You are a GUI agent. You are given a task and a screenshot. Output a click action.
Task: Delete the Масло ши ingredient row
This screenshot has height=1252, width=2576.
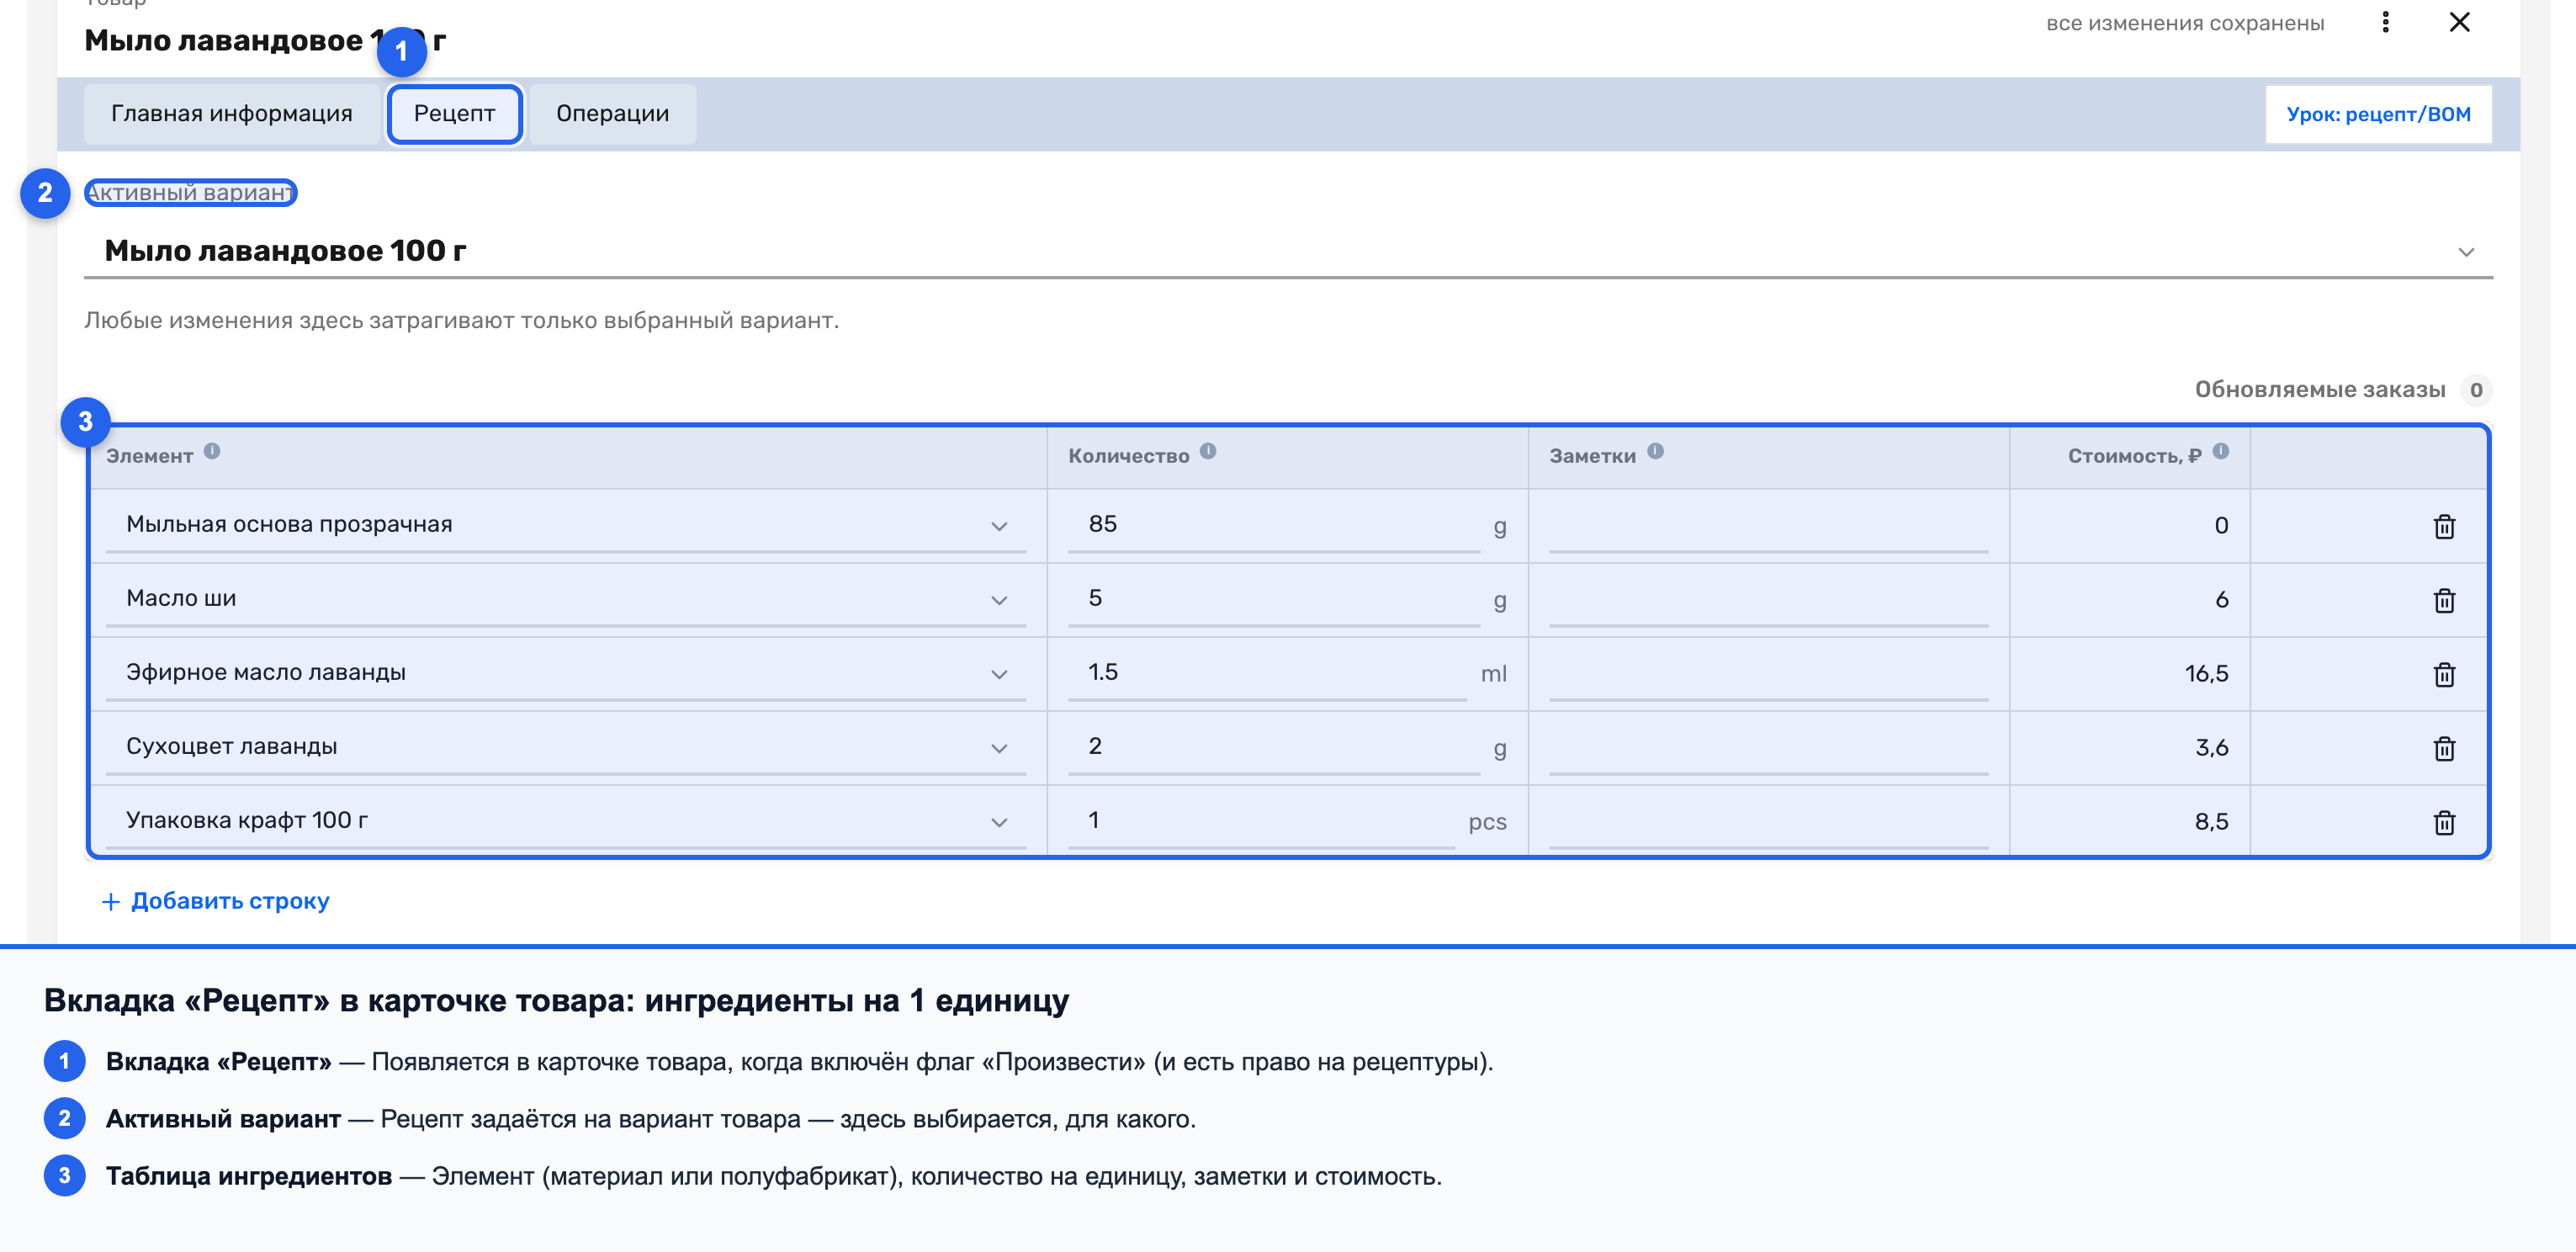2443,600
